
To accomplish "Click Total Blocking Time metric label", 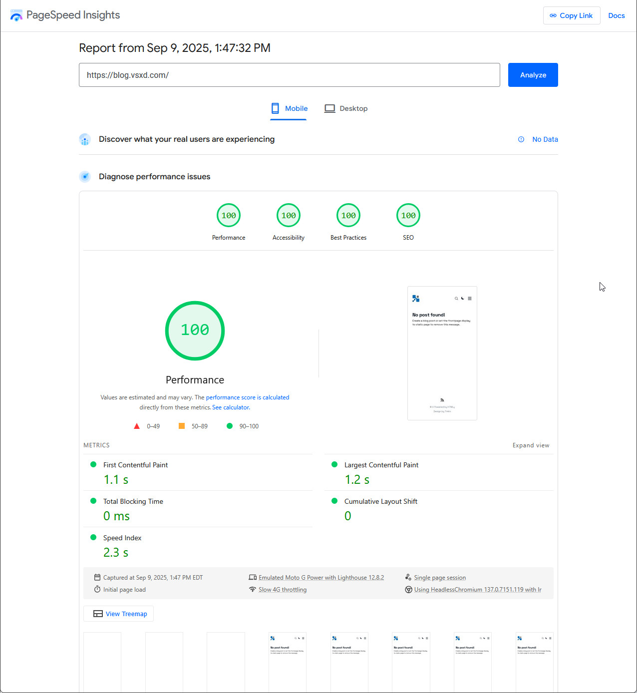I will pyautogui.click(x=133, y=501).
